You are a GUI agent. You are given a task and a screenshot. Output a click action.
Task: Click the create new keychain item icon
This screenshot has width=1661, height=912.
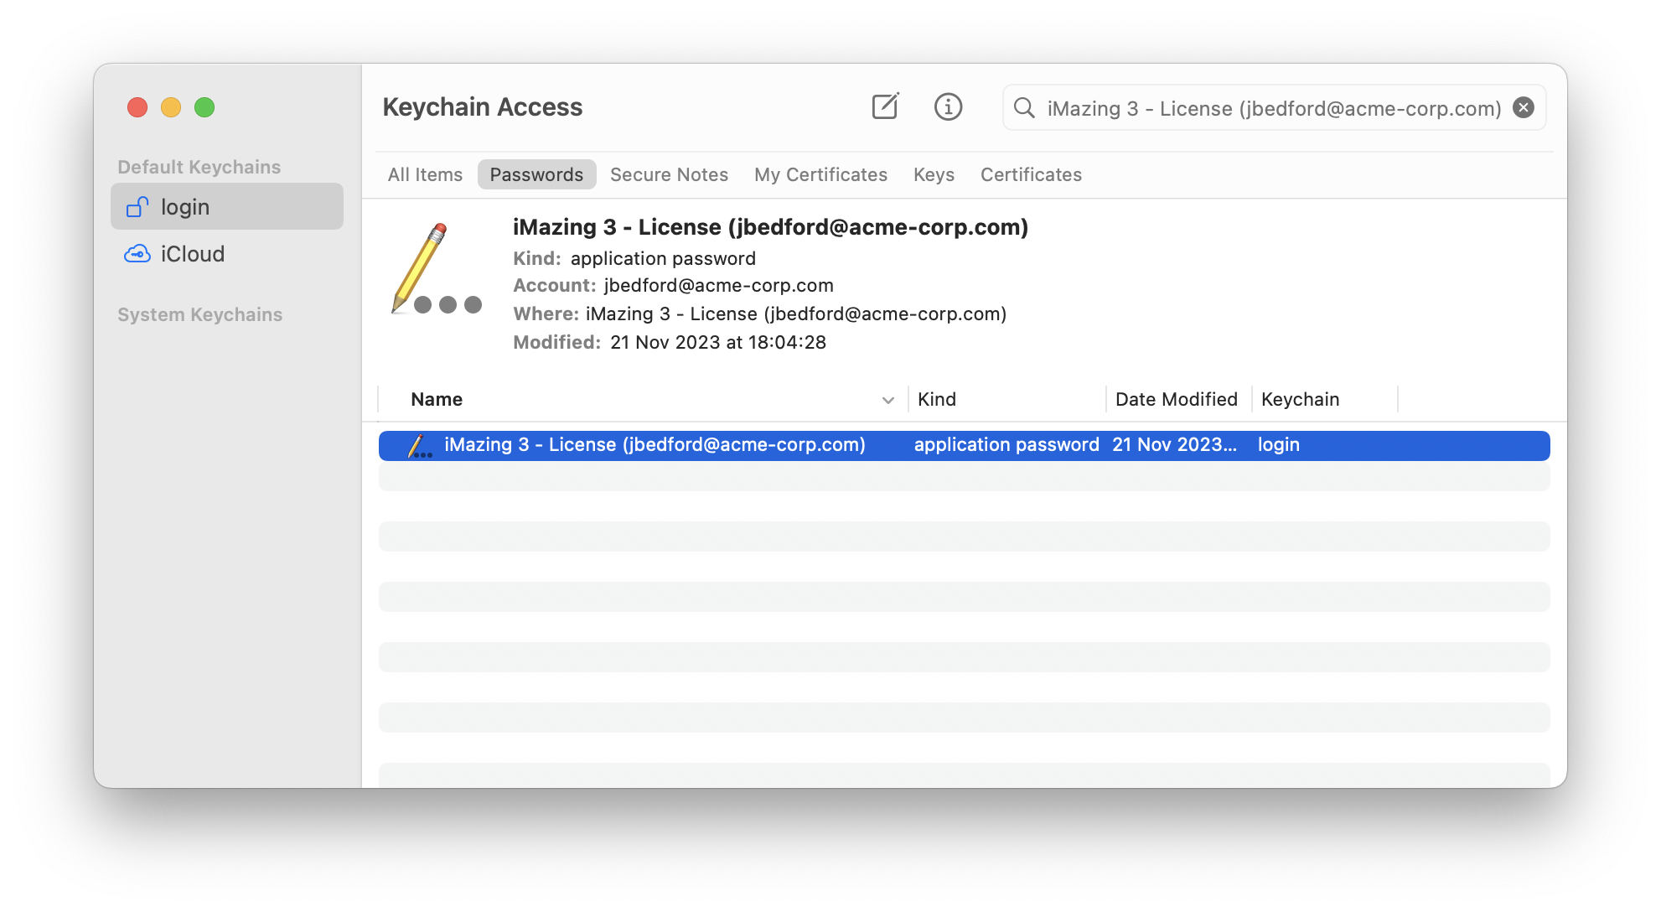tap(885, 106)
